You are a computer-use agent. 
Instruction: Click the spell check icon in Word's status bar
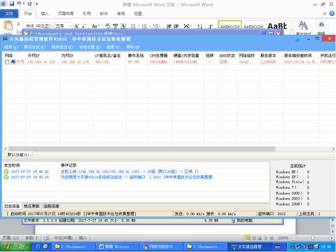coord(46,238)
